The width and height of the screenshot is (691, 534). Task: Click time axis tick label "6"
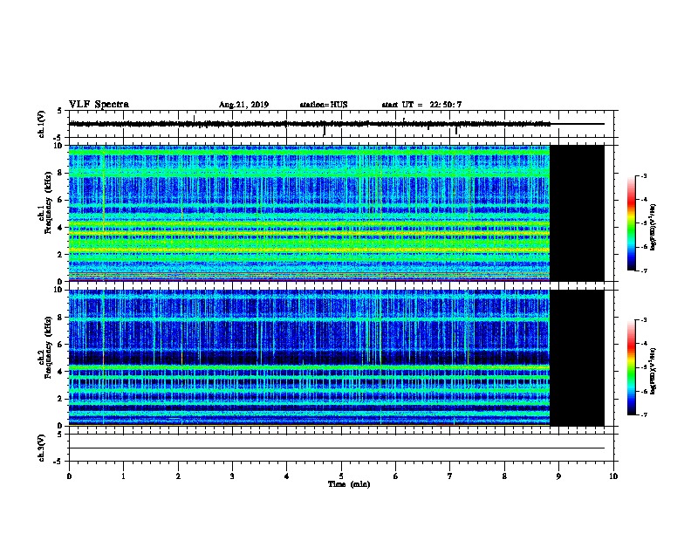[396, 476]
